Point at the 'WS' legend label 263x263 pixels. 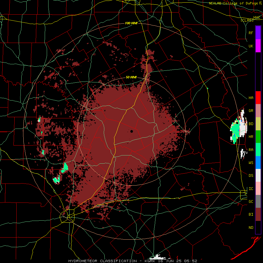click(251, 163)
